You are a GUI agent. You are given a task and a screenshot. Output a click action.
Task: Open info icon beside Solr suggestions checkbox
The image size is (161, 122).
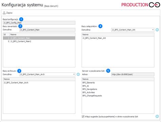[x=157, y=117]
